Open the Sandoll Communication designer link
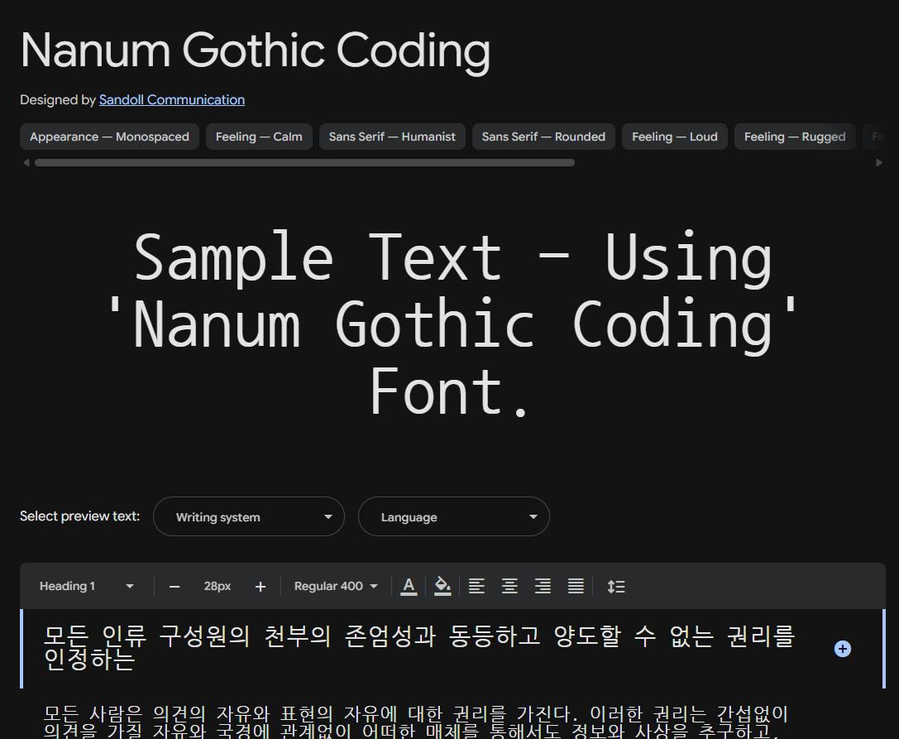899x739 pixels. click(172, 100)
